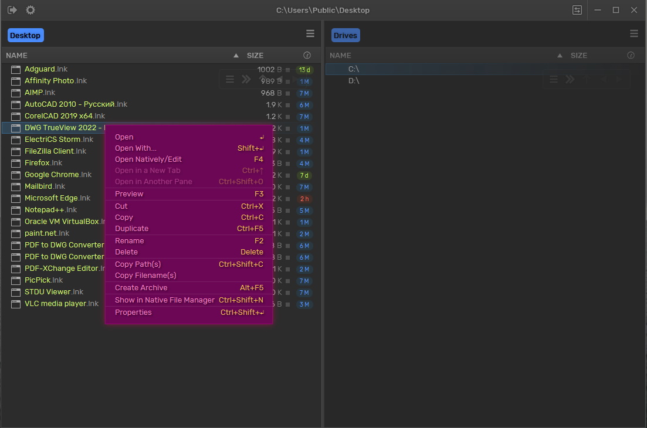Select Properties in the context menu

pyautogui.click(x=133, y=312)
